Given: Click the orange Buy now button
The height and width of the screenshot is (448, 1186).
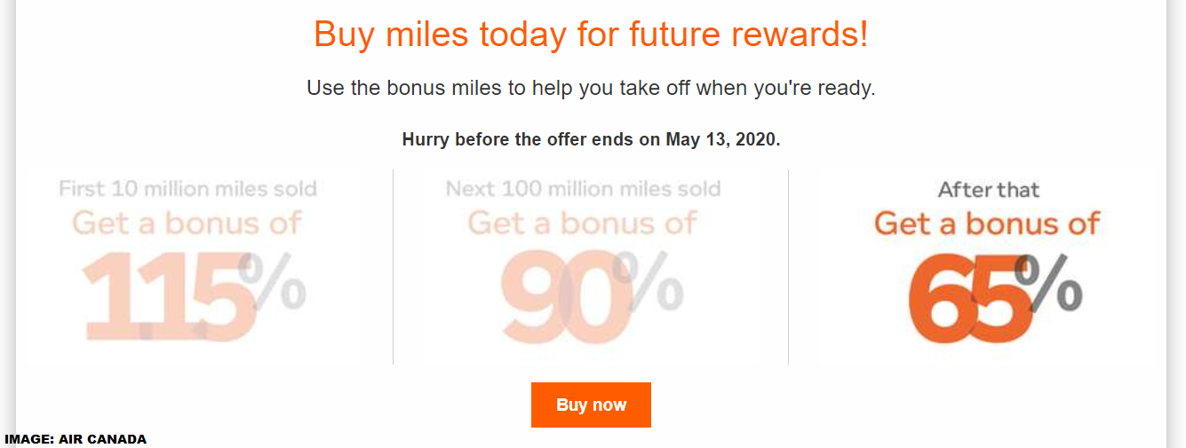Looking at the screenshot, I should click(x=591, y=405).
